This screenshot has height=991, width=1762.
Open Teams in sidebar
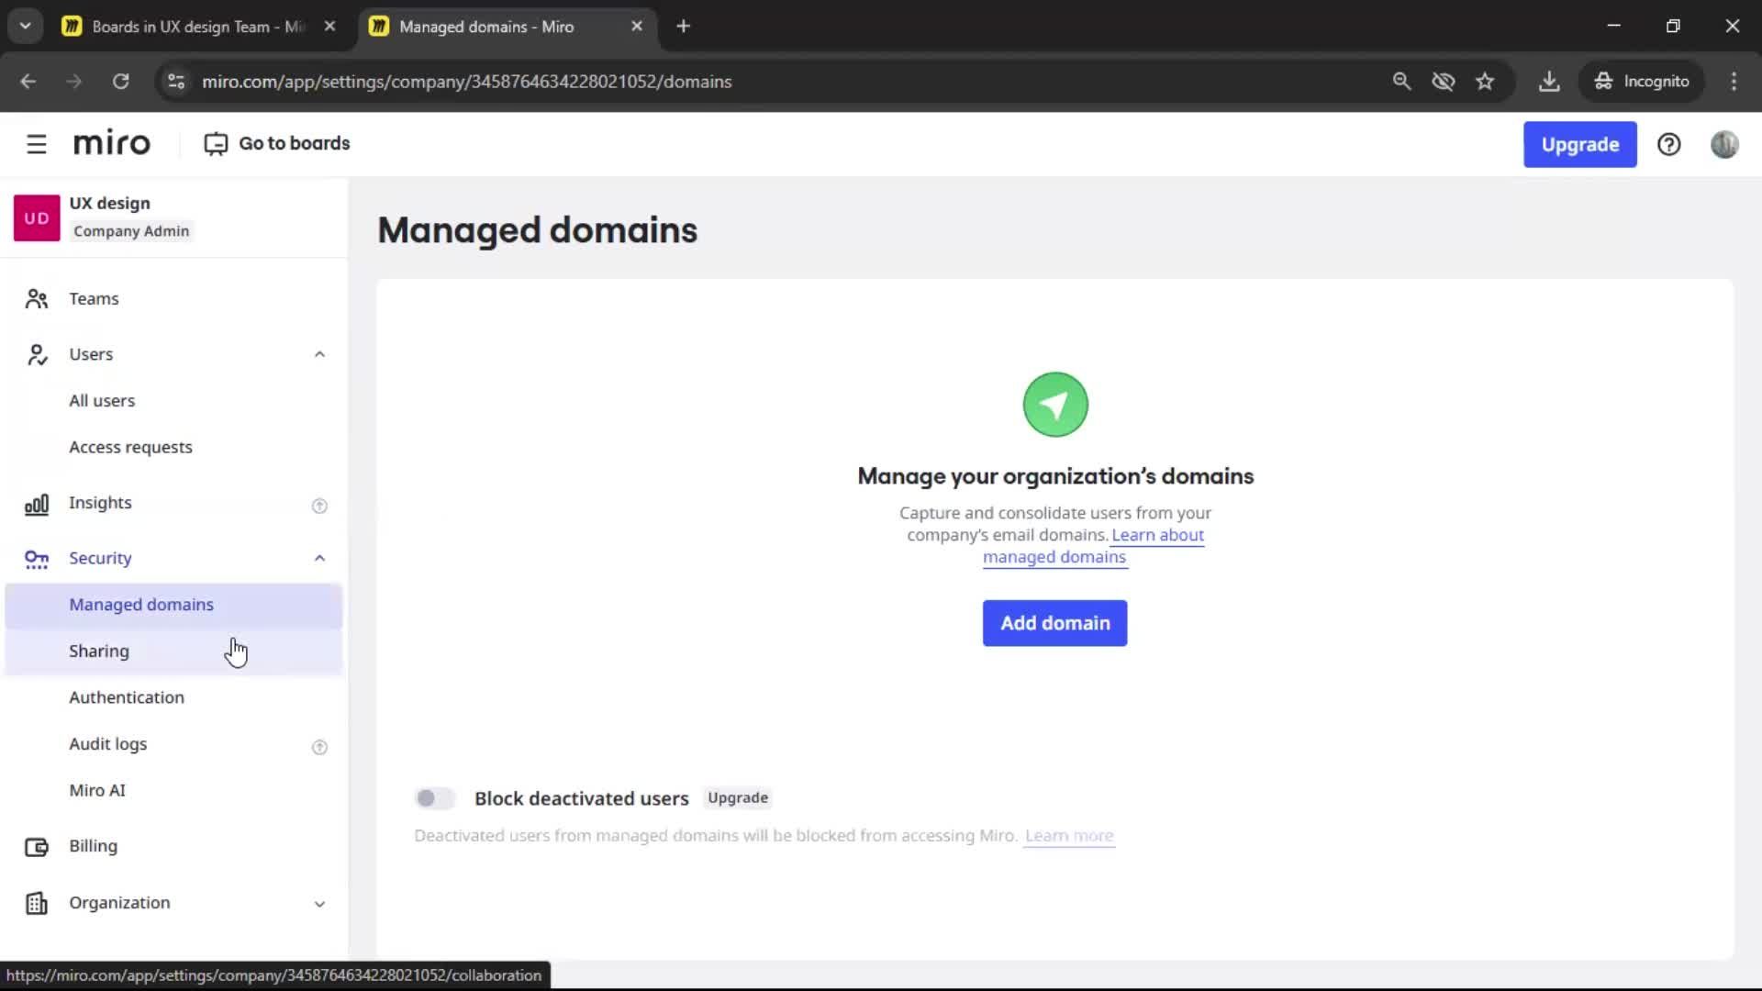point(174,299)
